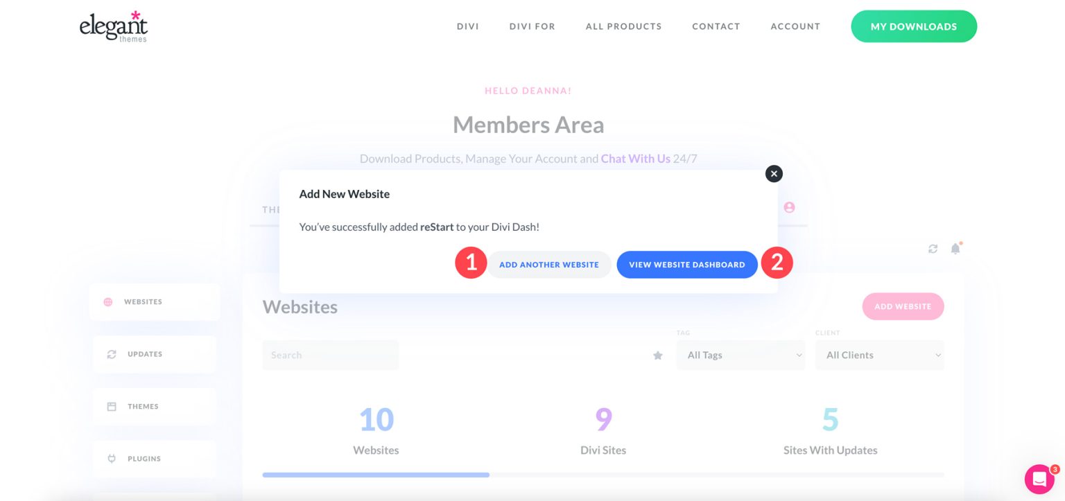The image size is (1065, 501).
Task: Click the refresh sync icon above Websites
Action: 933,248
